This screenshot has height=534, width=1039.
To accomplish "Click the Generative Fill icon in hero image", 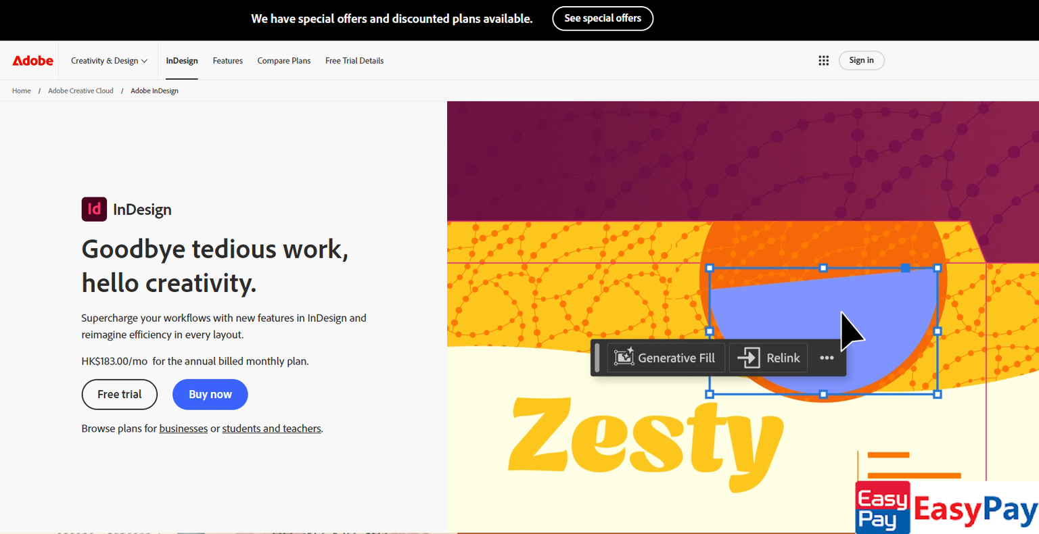I will 624,358.
